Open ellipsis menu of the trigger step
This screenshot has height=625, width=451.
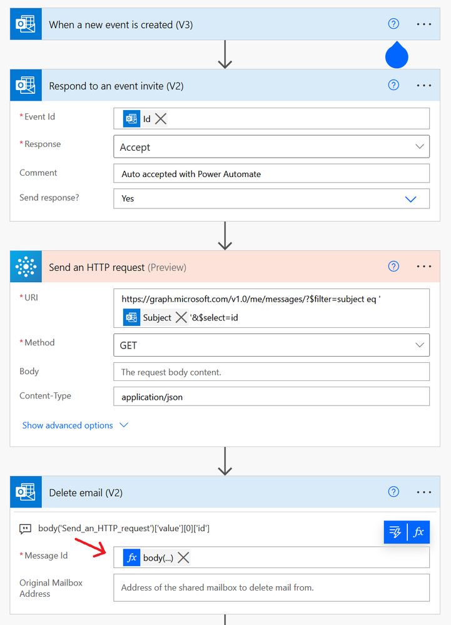[423, 24]
